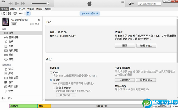Image resolution: width=178 pixels, height=110 pixels.
Task: Switch to the Music library icon
Action: pos(4,14)
